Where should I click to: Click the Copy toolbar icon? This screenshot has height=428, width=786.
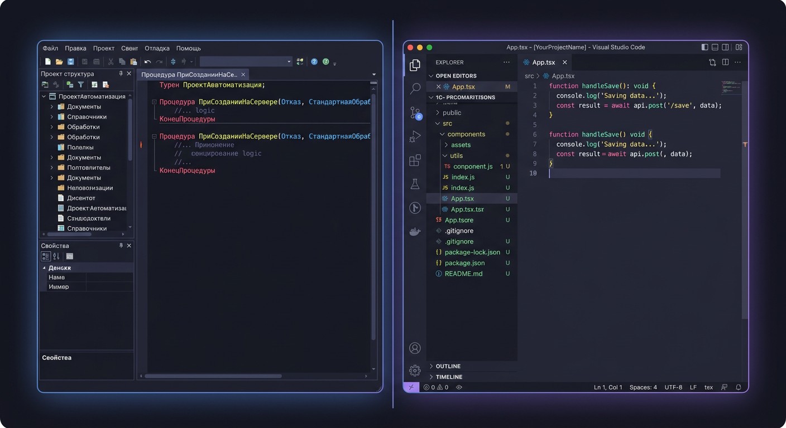(122, 62)
